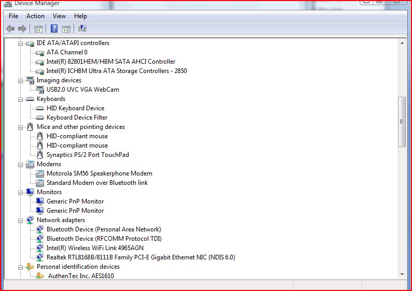The height and width of the screenshot is (291, 412).
Task: Select the AuthenTec Inc. AES1610 label
Action: pos(81,276)
